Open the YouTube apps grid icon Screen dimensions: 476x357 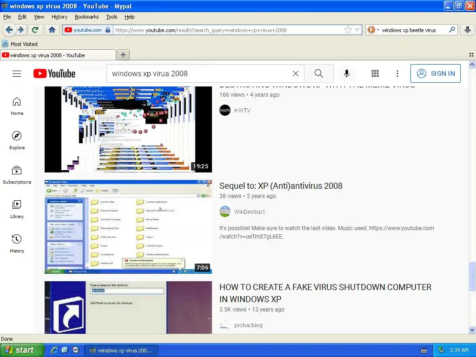(375, 73)
